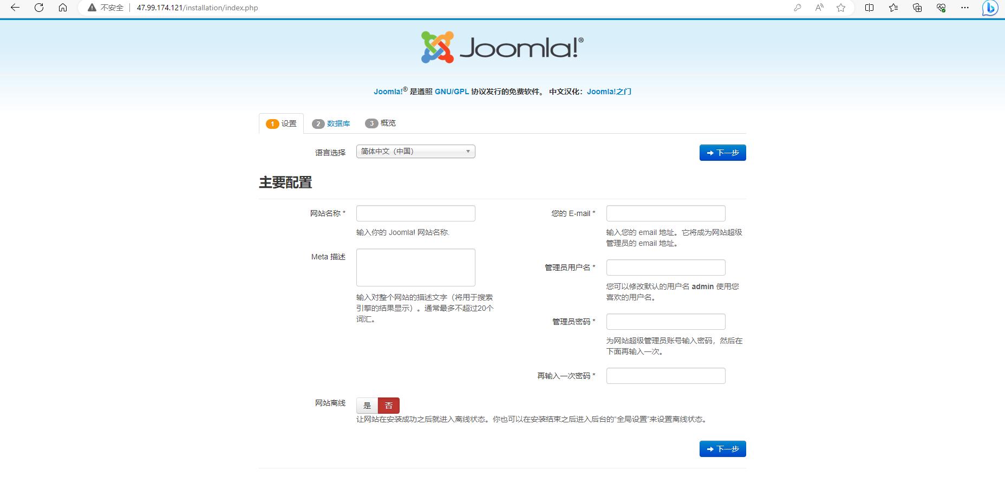Click the Joomla! logo
This screenshot has height=483, width=1005.
pyautogui.click(x=502, y=47)
